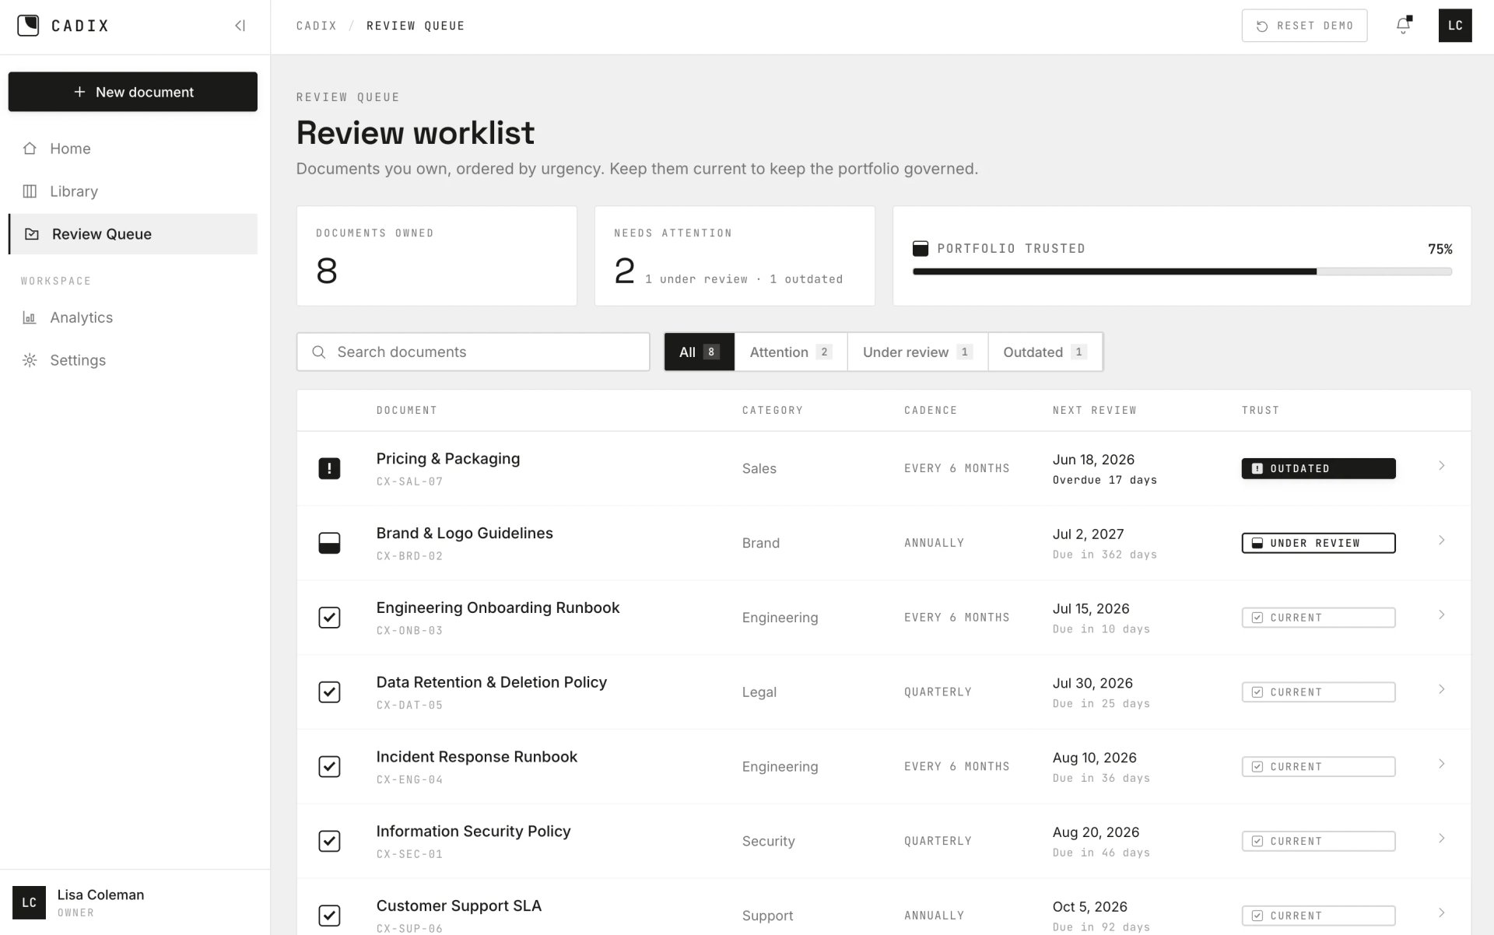Expand Engineering Onboarding Runbook row chevron
1494x935 pixels.
click(1441, 615)
